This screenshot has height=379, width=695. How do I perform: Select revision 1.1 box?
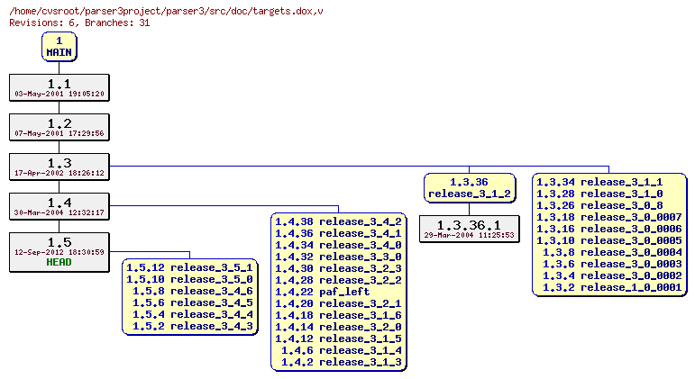pyautogui.click(x=59, y=87)
